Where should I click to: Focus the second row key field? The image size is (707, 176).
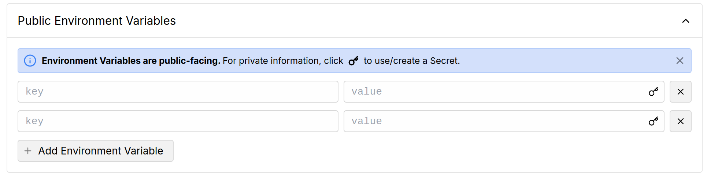click(178, 121)
